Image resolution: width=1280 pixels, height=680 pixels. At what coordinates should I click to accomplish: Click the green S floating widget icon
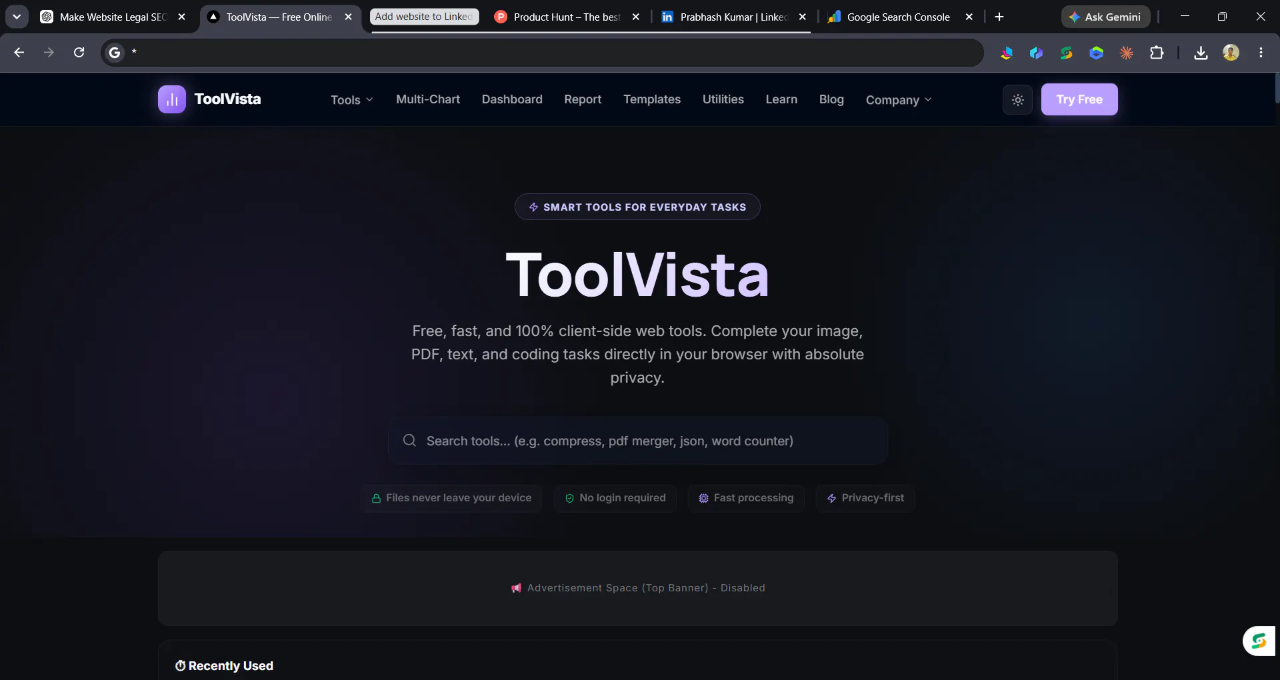1259,641
